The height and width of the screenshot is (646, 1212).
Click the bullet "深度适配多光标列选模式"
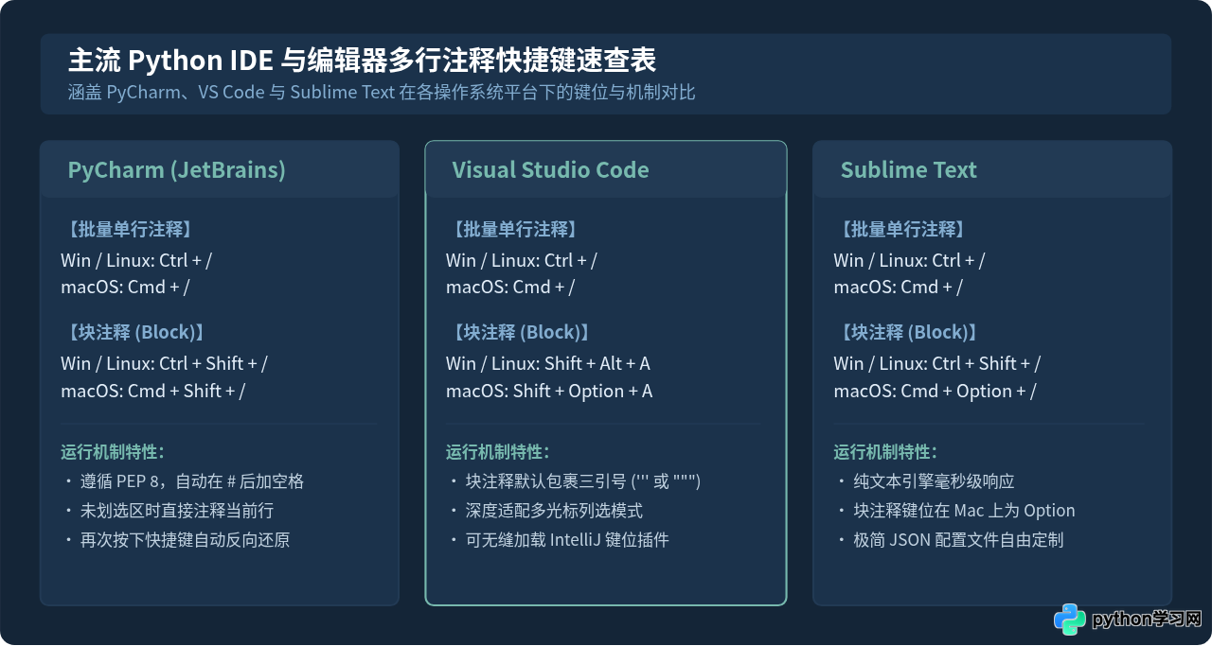tap(544, 511)
